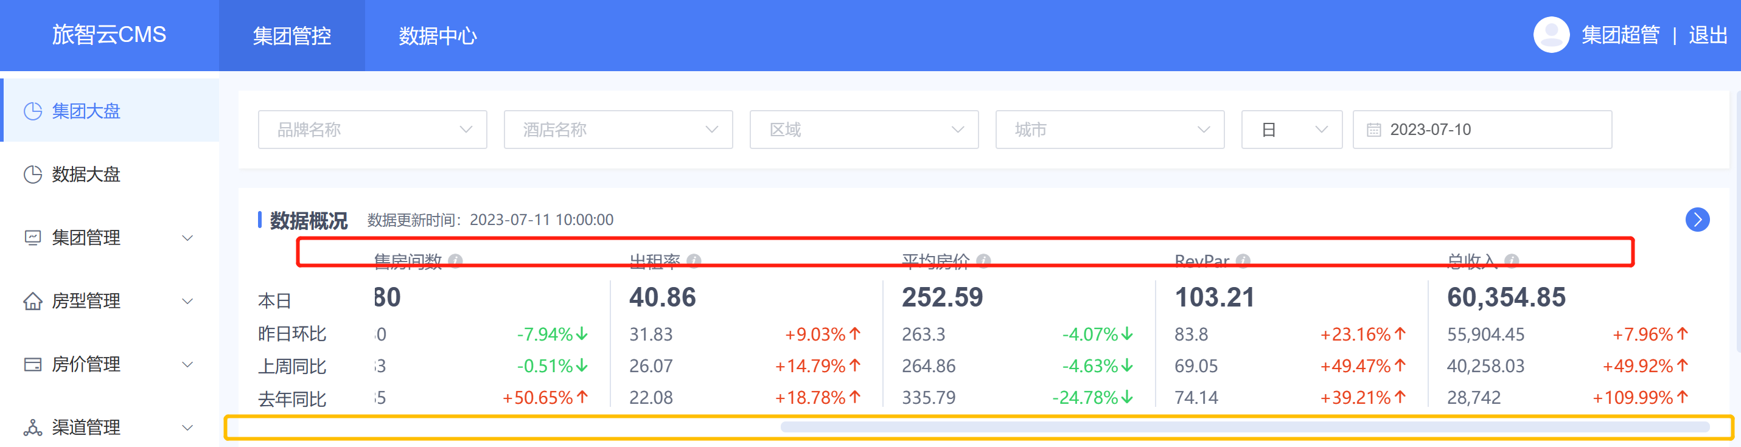Screen dimensions: 1741x447
Task: Click the horizontal scrollbar thumb
Action: pos(1245,427)
